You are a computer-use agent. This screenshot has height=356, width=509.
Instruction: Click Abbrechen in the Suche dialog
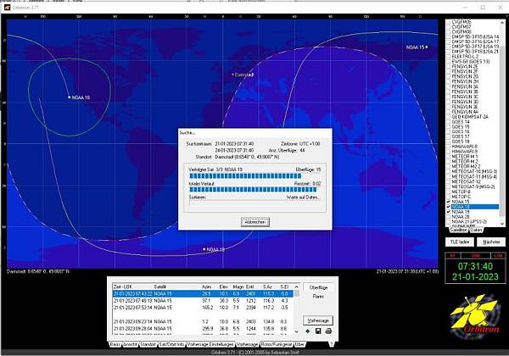[255, 222]
